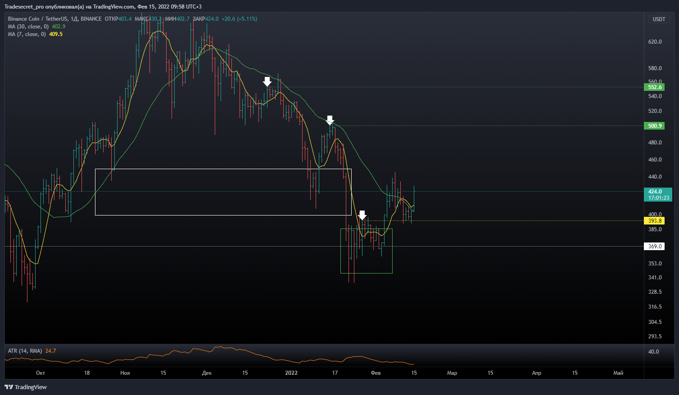
Task: Click the 18 date label after Окт
Action: click(87, 373)
